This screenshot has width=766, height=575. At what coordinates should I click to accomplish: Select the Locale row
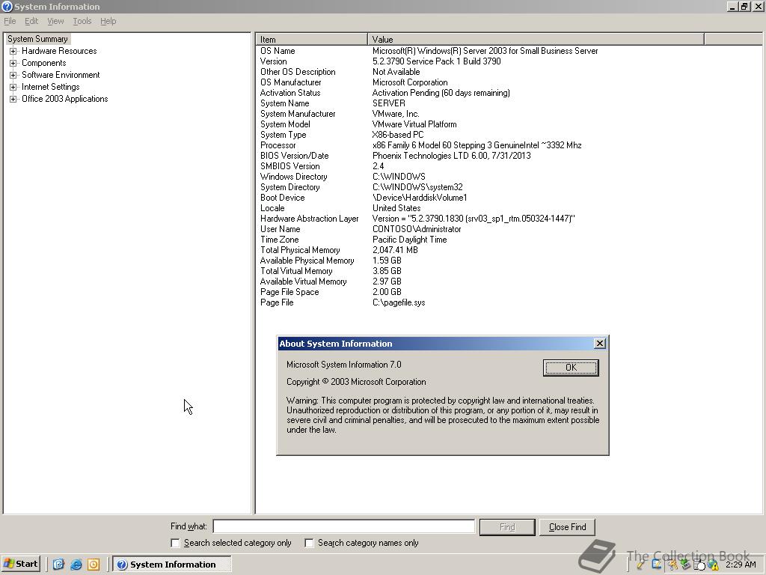340,208
